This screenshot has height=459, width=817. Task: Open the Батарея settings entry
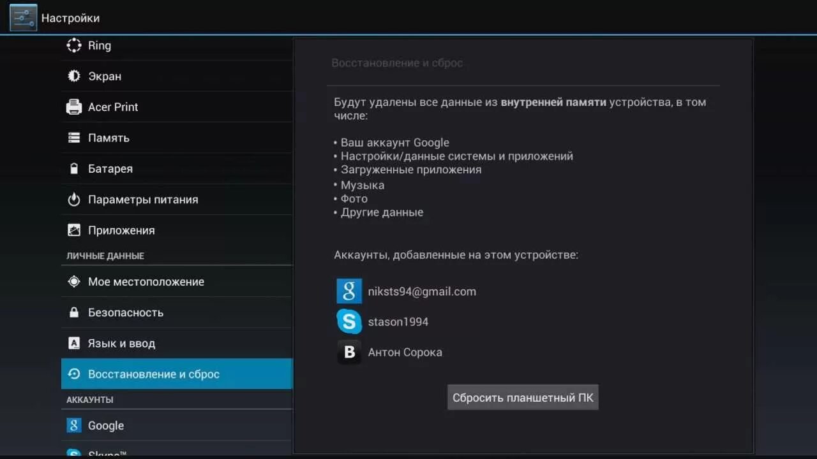177,168
